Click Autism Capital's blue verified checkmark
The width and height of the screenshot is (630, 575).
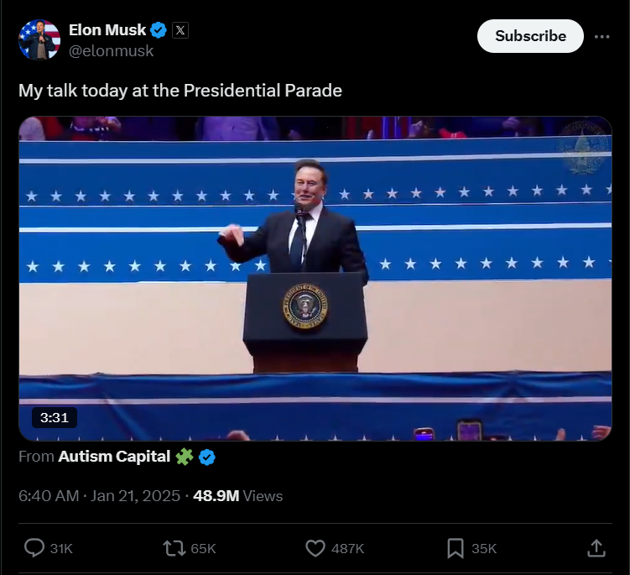point(206,457)
